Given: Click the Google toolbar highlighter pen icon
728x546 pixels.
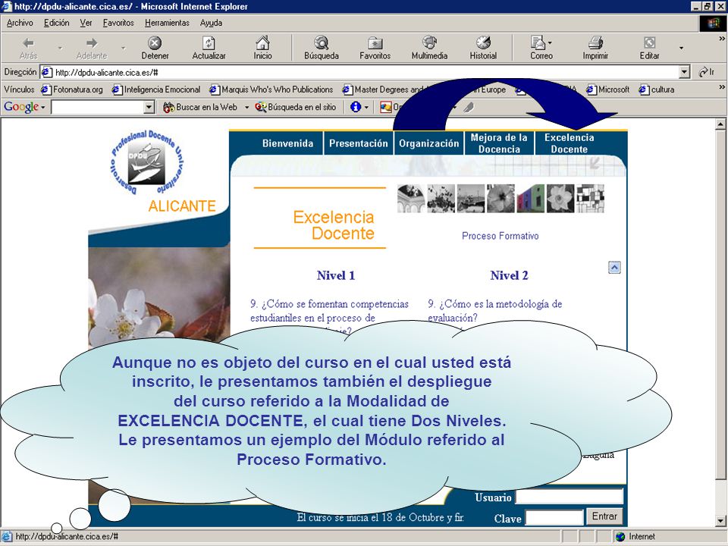Looking at the screenshot, I should (469, 108).
